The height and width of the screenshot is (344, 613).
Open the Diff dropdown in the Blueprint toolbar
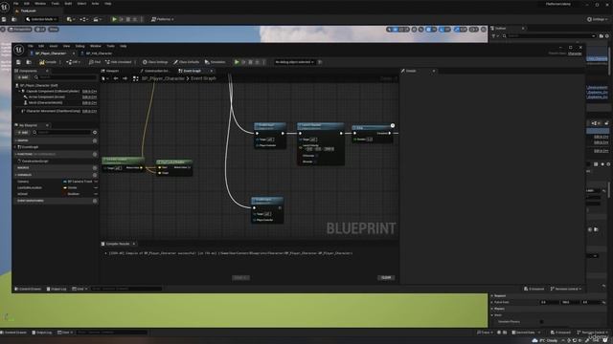pyautogui.click(x=73, y=62)
